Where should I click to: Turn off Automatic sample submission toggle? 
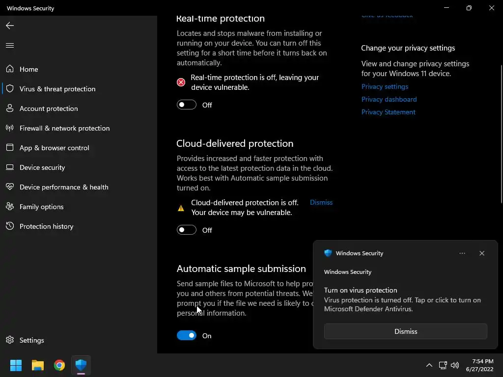pos(187,335)
